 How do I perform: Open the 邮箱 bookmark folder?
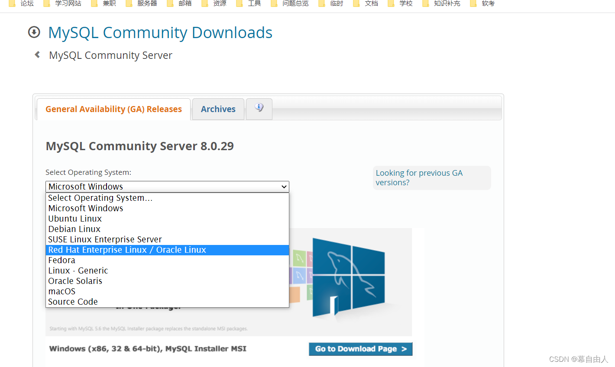(x=180, y=3)
